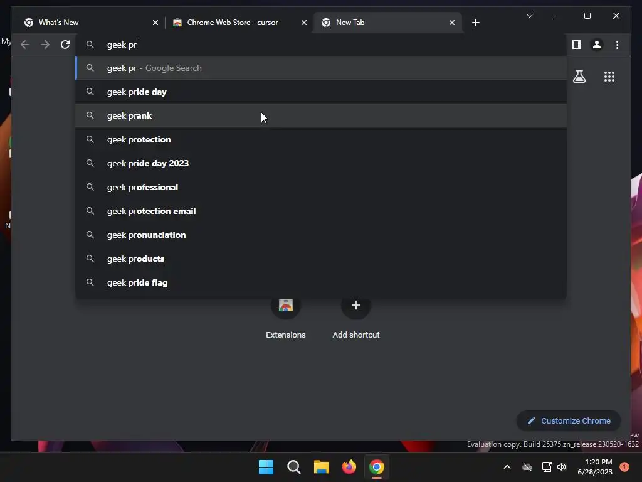Open the Google apps grid

[x=609, y=77]
